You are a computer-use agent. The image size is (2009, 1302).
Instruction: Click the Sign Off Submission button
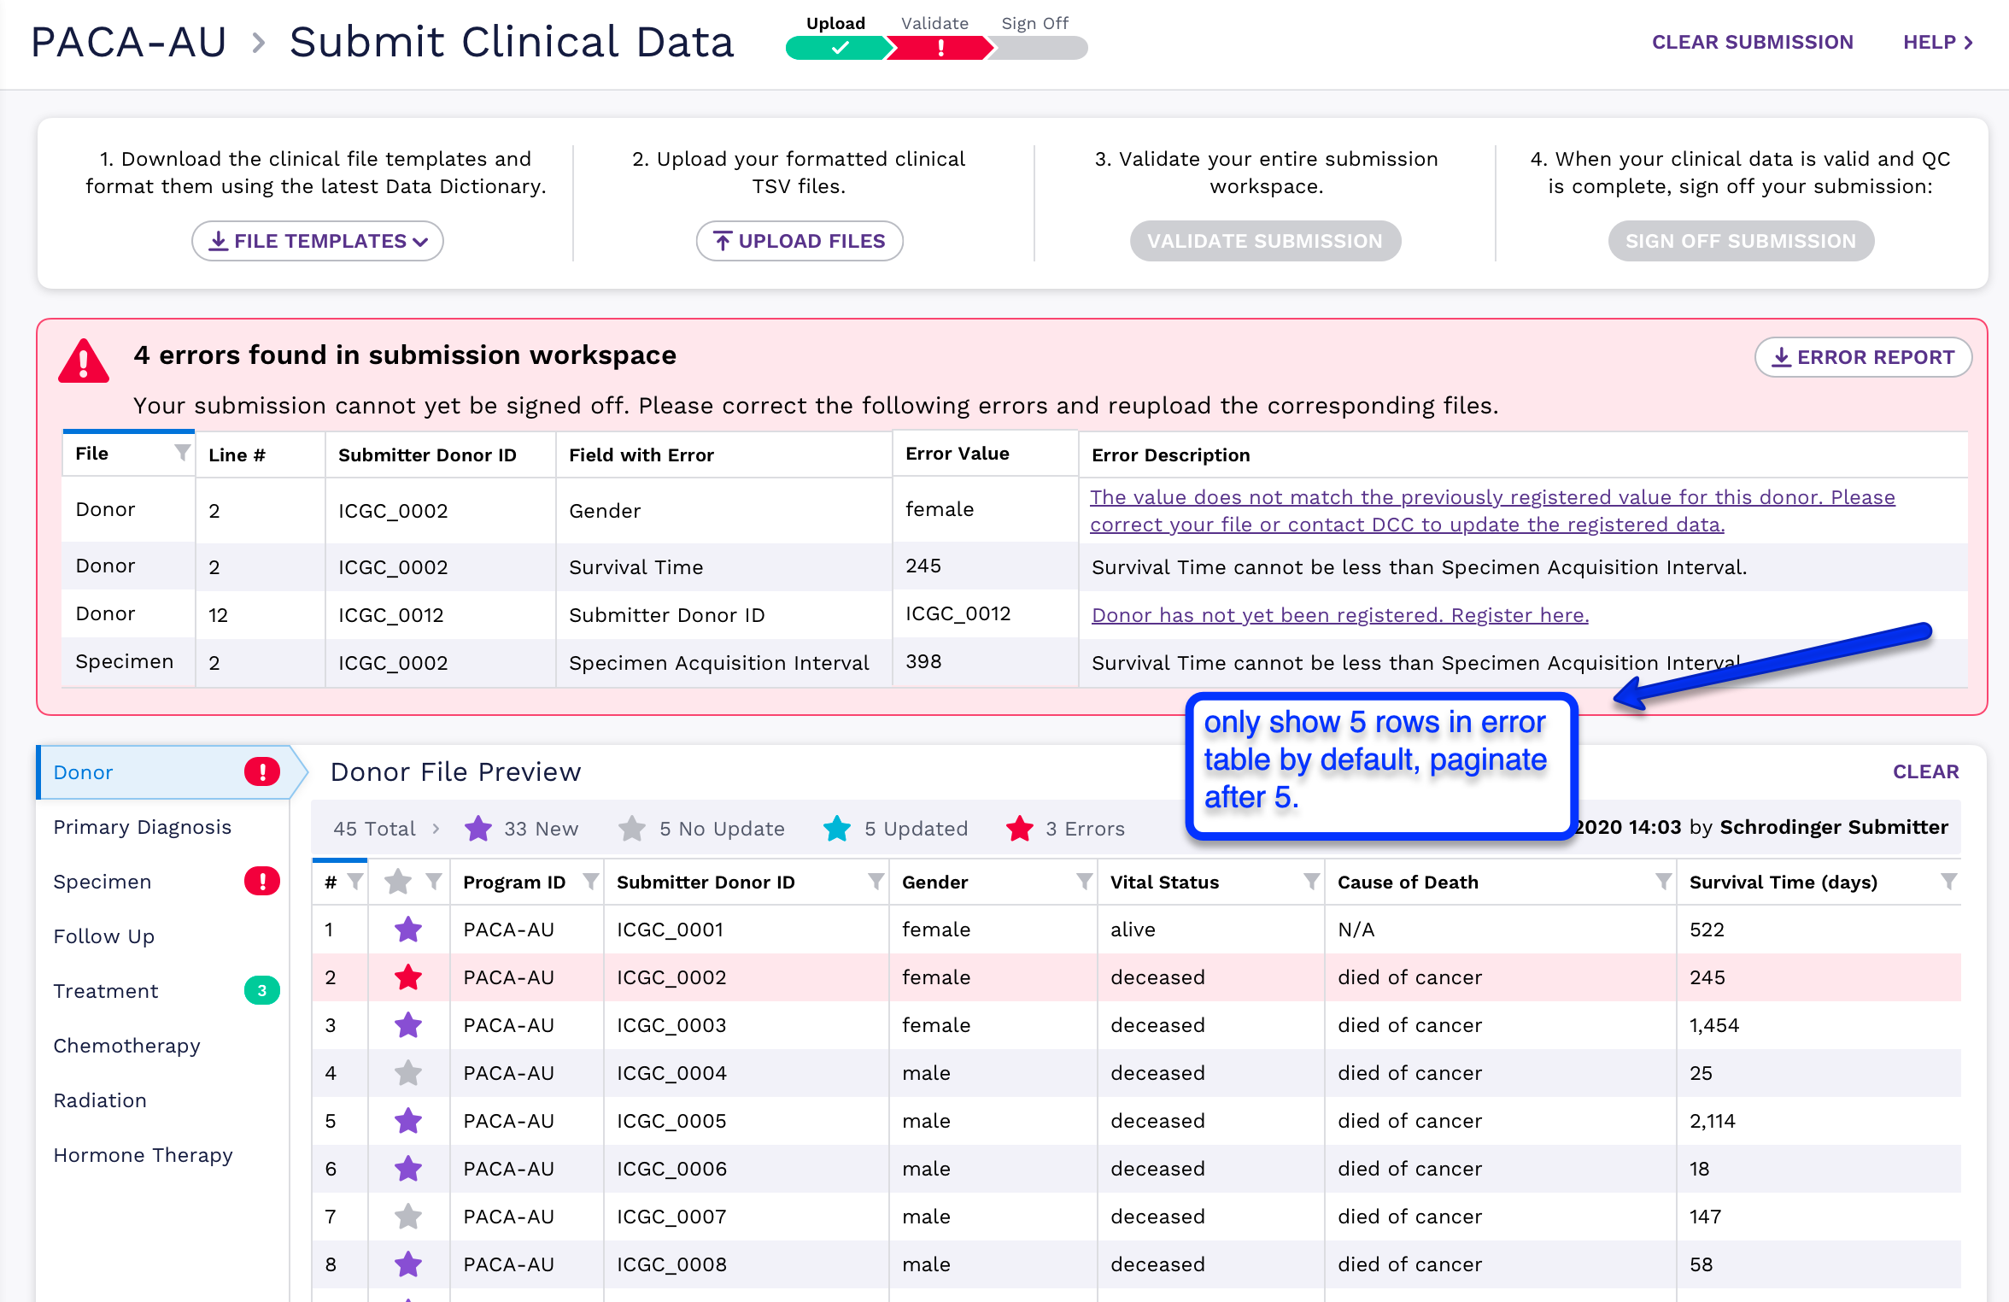[1741, 241]
